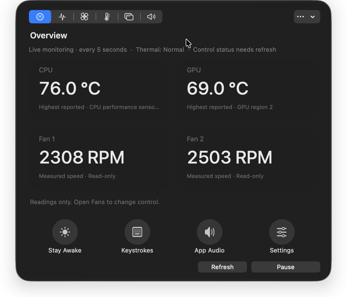Click the App Audio label
347x297 pixels.
pos(210,250)
